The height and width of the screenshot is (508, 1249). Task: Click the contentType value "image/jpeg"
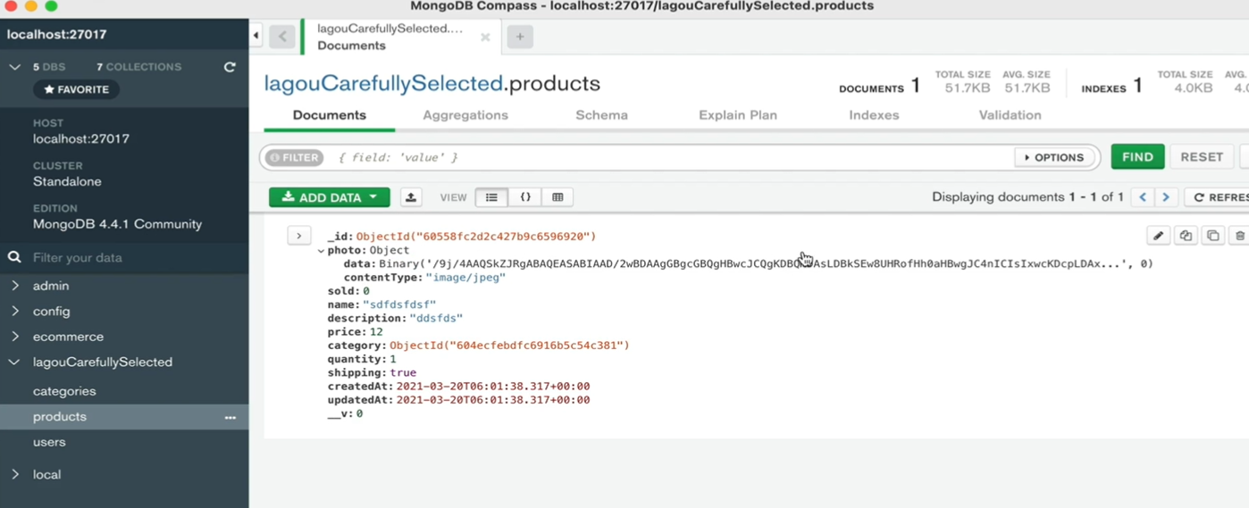pos(465,278)
